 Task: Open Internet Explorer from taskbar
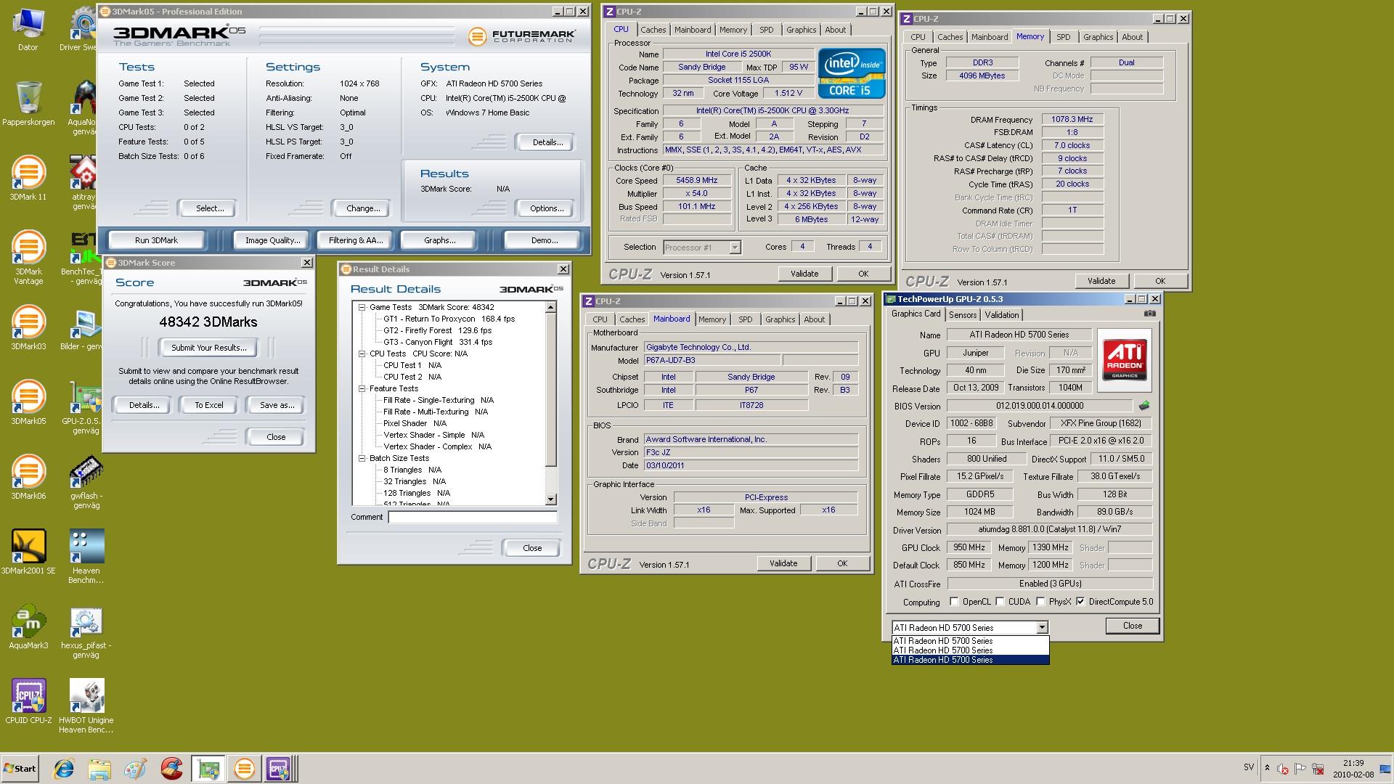coord(64,768)
